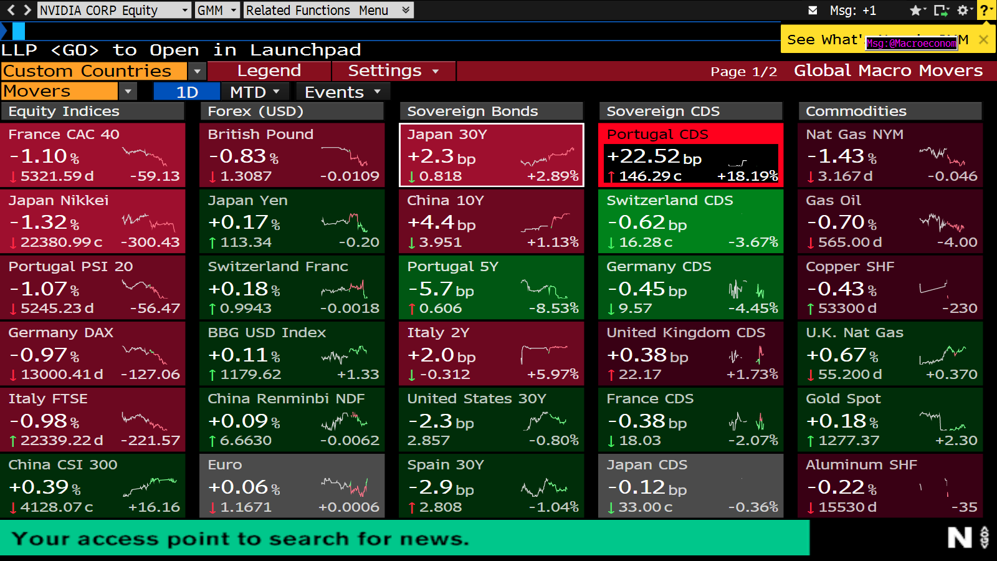The height and width of the screenshot is (561, 997).
Task: Open the China 10Y bond tile
Action: pyautogui.click(x=491, y=221)
